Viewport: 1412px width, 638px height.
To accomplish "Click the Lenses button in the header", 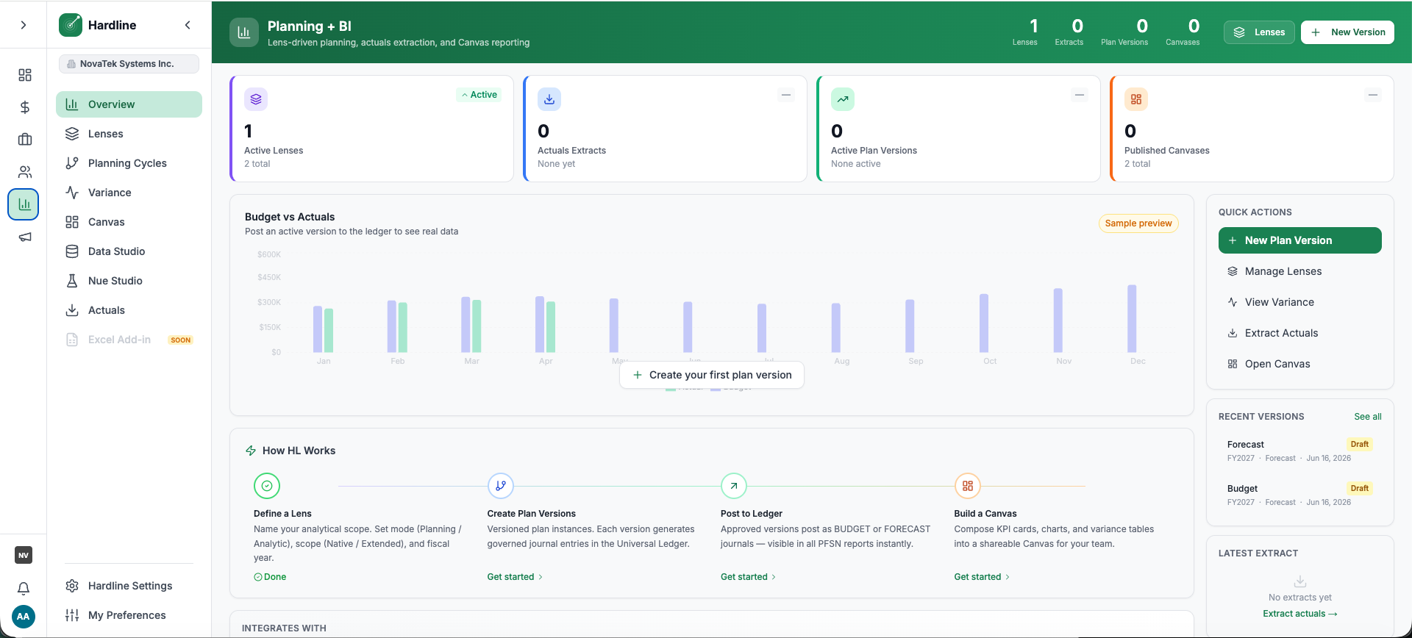I will pos(1259,32).
